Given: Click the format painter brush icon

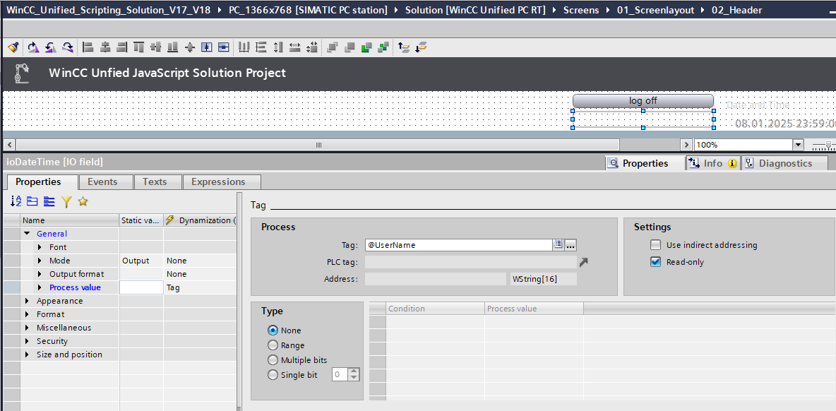Looking at the screenshot, I should click(13, 47).
